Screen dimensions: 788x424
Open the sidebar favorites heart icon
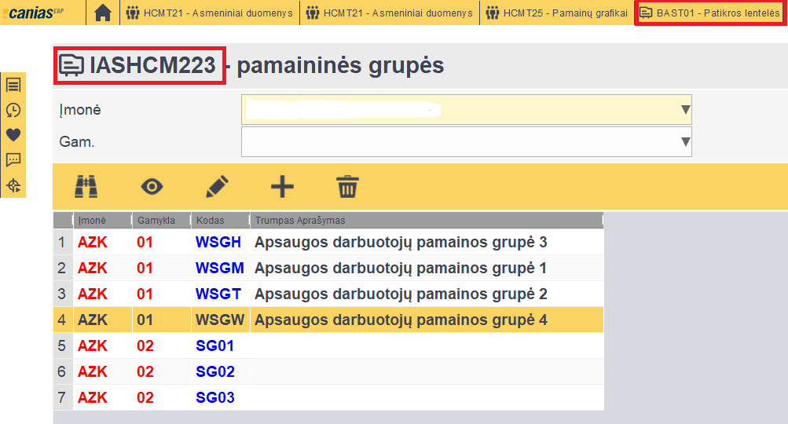(13, 135)
